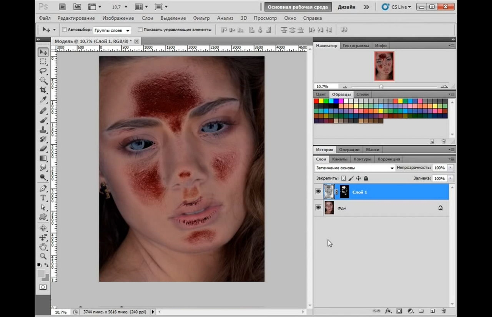The width and height of the screenshot is (492, 317).
Task: Hide the Слой 1 layer visibility
Action: click(x=318, y=192)
